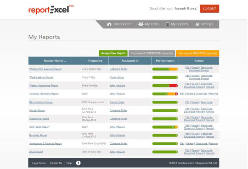
Task: Click Performance bar of Strategic Marketing Report
Action: [165, 94]
